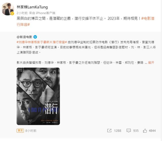Screen dimensions: 162x141
Task: Open the @新浪电影 account link
Action: pos(24,37)
